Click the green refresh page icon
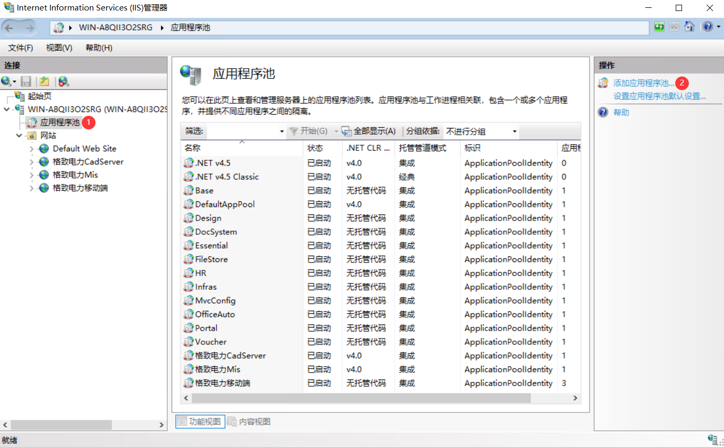Viewport: 724px width, 447px height. click(659, 26)
